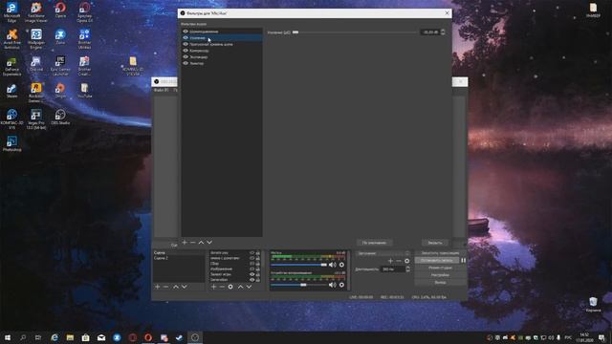Click Запустить трансляцию button

[440, 253]
